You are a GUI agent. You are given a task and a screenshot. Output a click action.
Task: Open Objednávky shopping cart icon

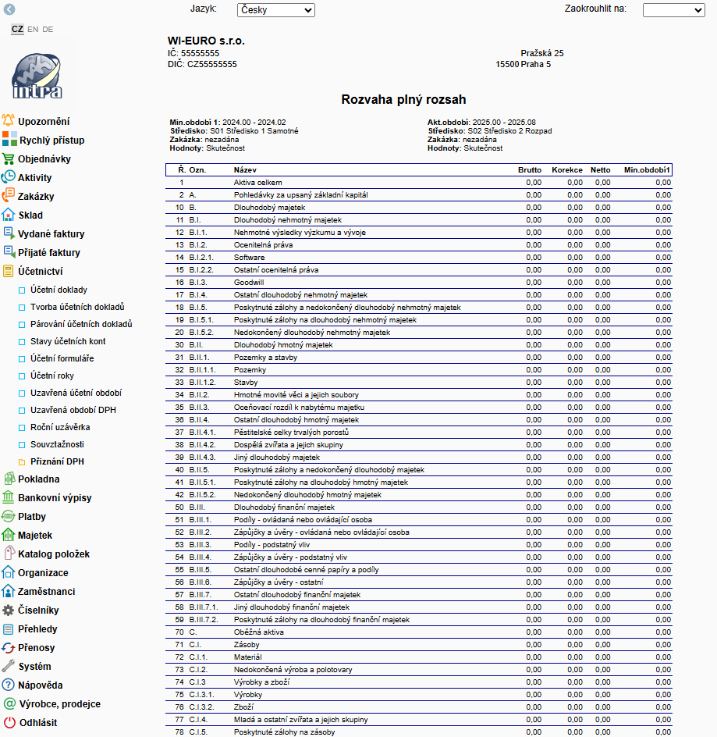point(9,158)
